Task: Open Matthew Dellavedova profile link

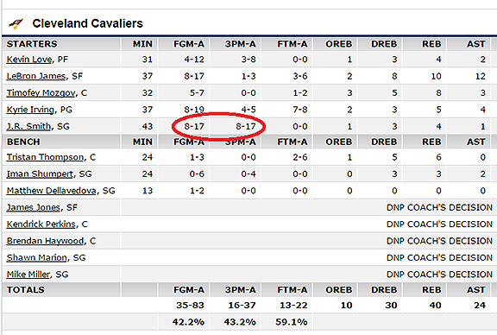Action: 52,191
